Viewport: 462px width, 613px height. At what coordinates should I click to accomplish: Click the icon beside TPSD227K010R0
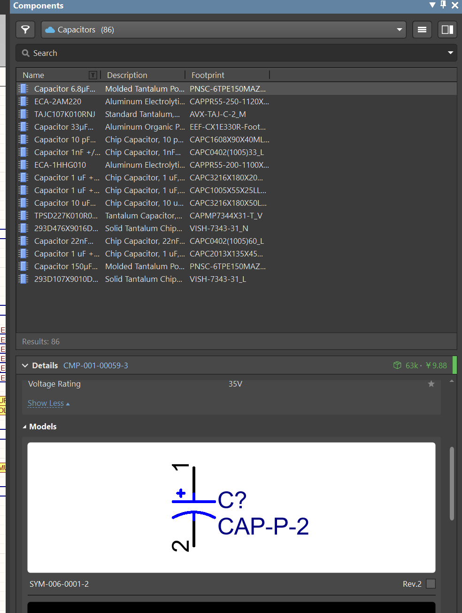tap(23, 215)
